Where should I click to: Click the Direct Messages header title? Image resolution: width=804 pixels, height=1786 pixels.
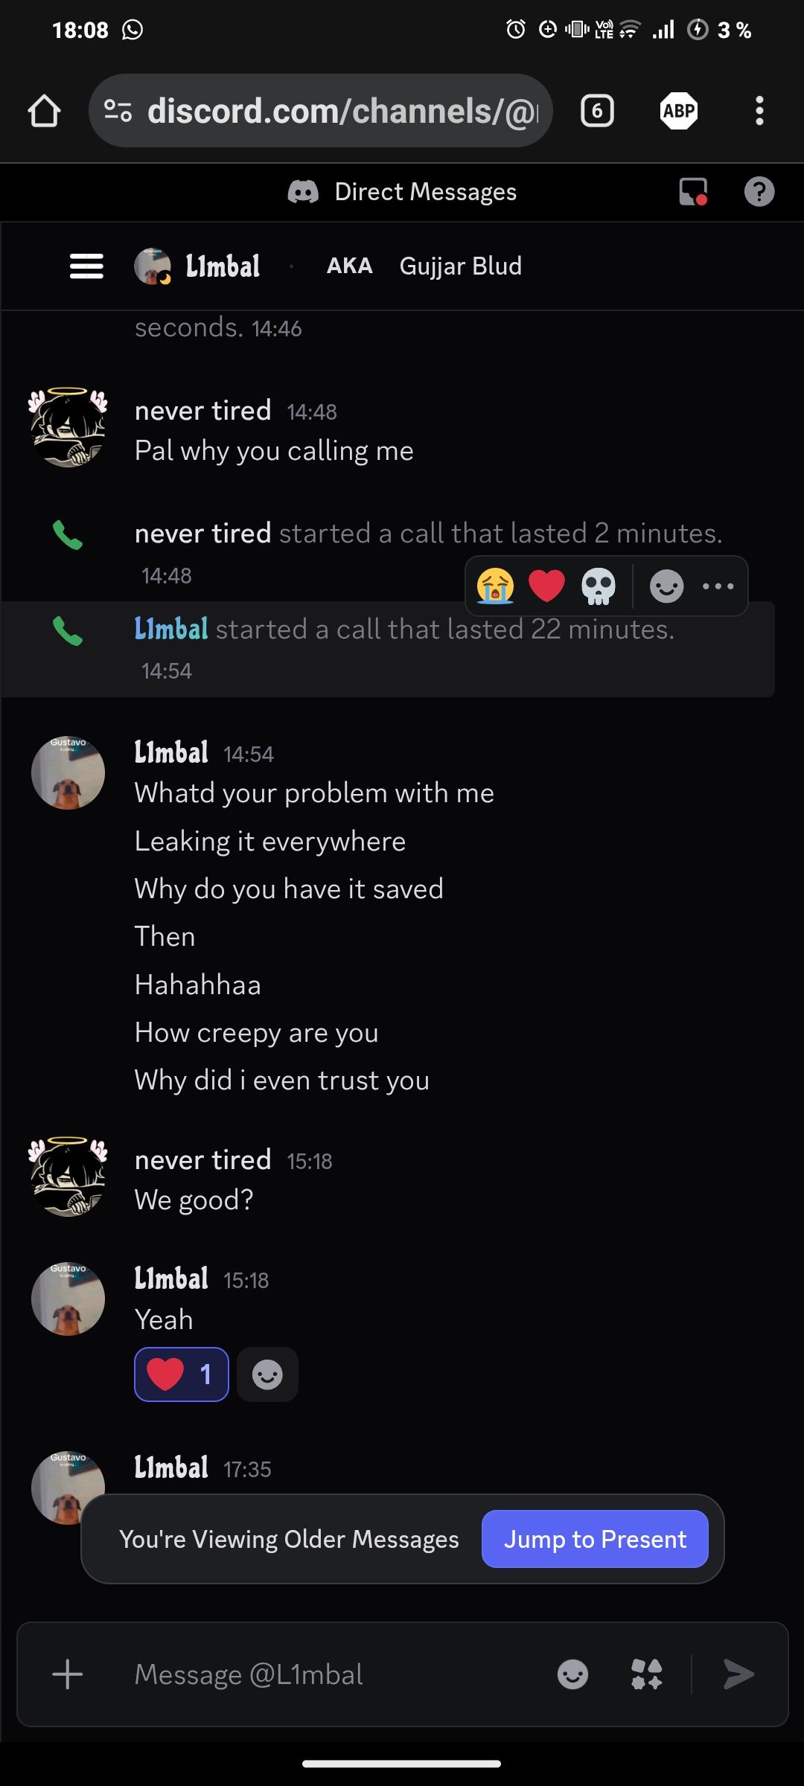click(427, 191)
